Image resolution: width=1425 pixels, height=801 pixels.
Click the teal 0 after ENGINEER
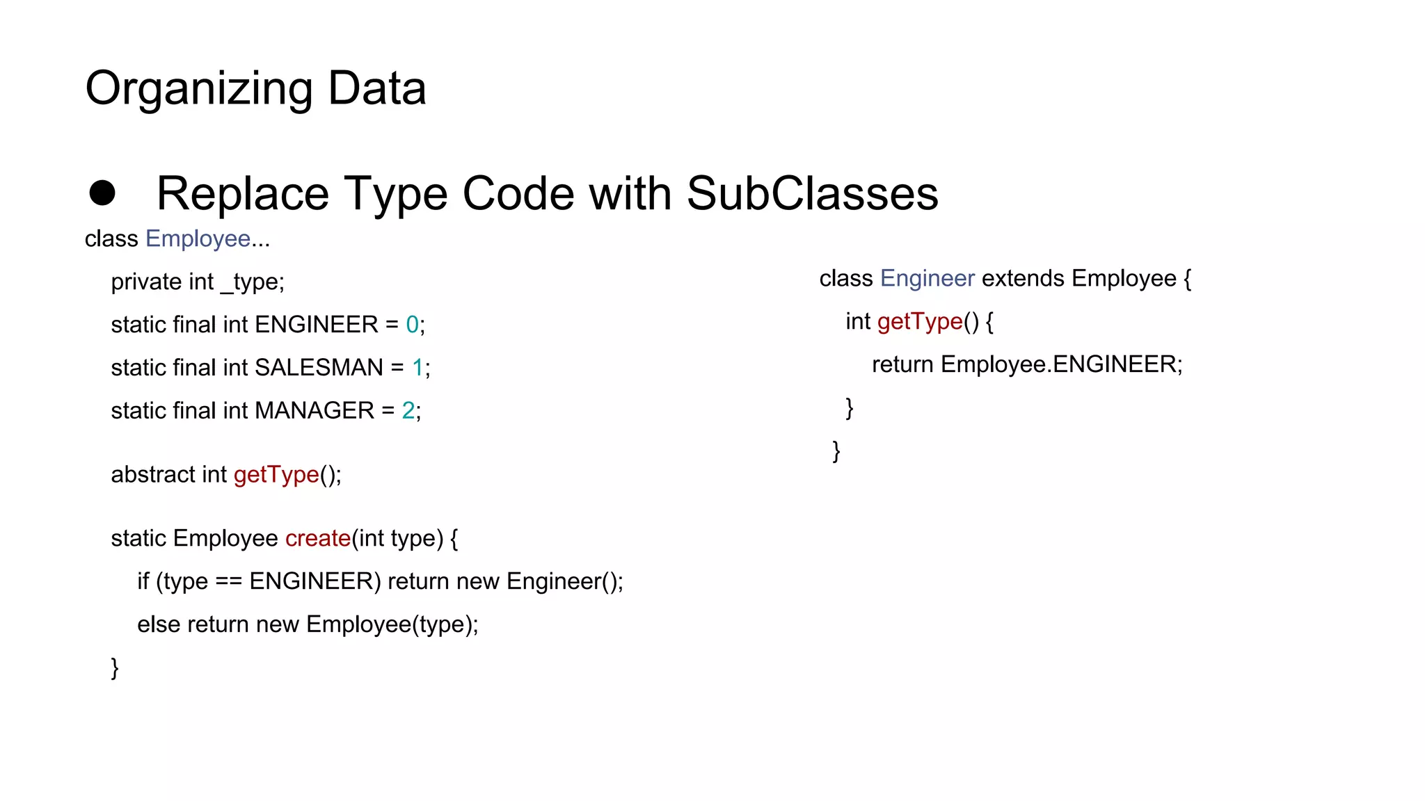[412, 325]
